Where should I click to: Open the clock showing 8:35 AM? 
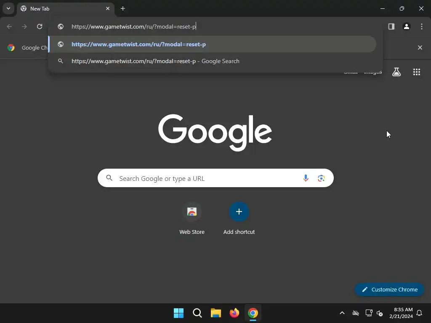pyautogui.click(x=401, y=313)
